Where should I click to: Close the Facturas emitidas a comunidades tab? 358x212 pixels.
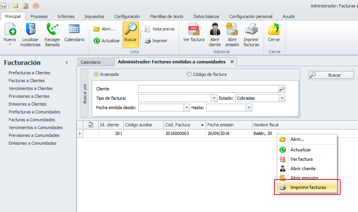(x=232, y=62)
